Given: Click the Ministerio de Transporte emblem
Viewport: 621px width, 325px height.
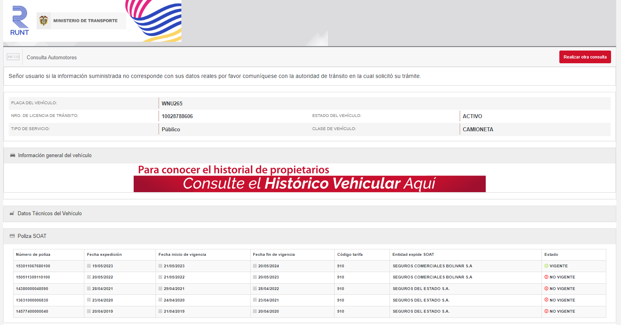Looking at the screenshot, I should point(44,21).
